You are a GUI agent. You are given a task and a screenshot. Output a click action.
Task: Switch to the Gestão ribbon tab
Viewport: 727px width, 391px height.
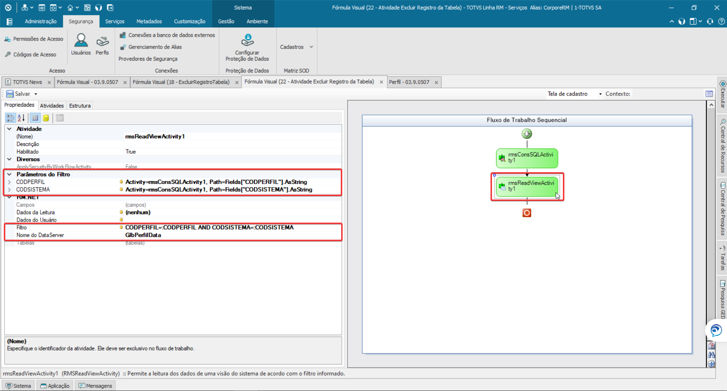coord(226,22)
